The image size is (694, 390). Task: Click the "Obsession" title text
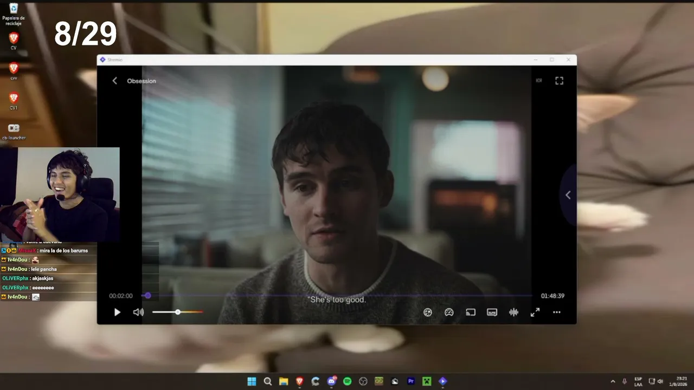point(142,81)
